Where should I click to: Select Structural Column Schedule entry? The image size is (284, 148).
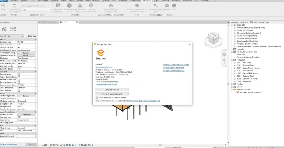248,57
